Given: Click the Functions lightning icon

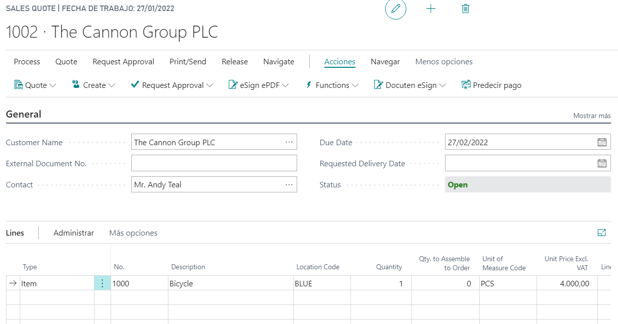Looking at the screenshot, I should [309, 85].
